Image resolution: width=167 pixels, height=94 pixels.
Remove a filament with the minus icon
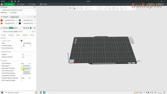(x=31, y=17)
